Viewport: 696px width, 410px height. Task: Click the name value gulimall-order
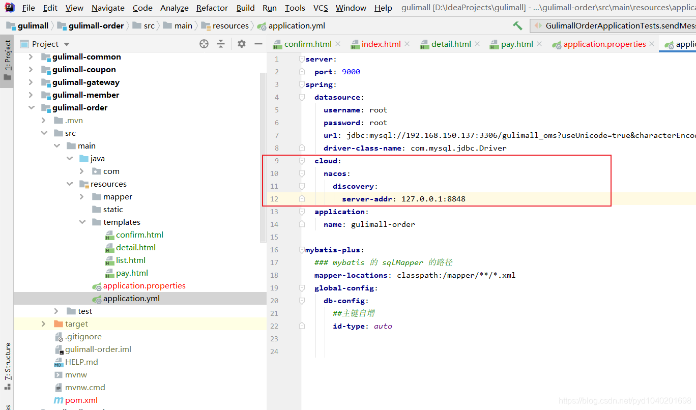[x=383, y=224]
